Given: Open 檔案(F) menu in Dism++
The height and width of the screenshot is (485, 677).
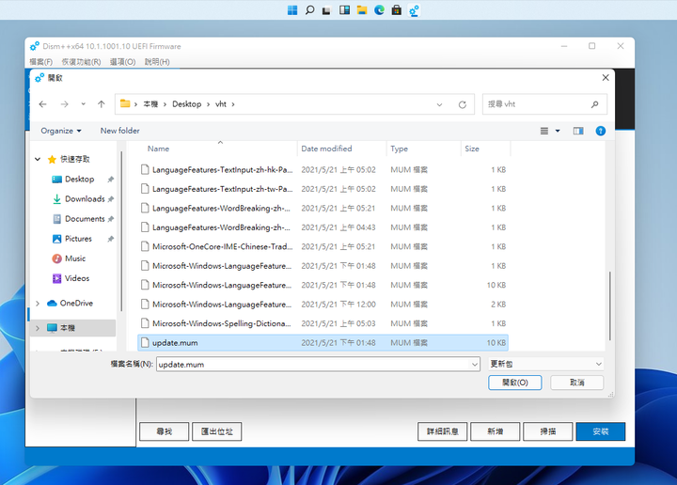Looking at the screenshot, I should click(x=41, y=62).
